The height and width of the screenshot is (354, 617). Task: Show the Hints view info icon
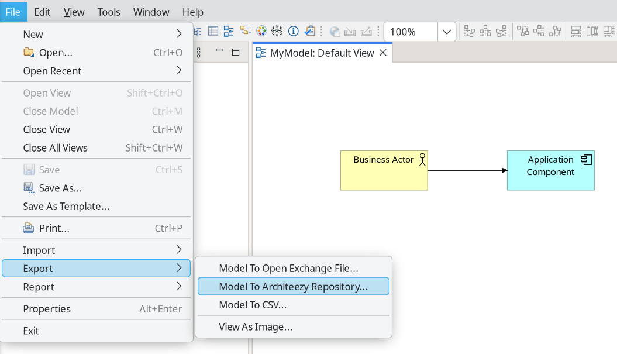point(293,30)
